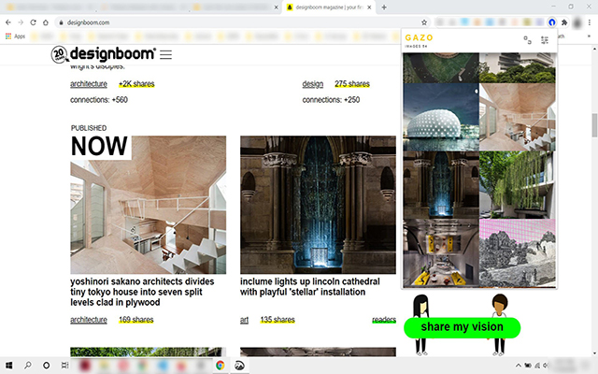
Task: Open the art category link
Action: point(244,320)
